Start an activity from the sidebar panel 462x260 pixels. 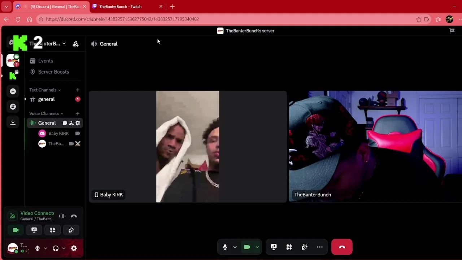point(52,230)
